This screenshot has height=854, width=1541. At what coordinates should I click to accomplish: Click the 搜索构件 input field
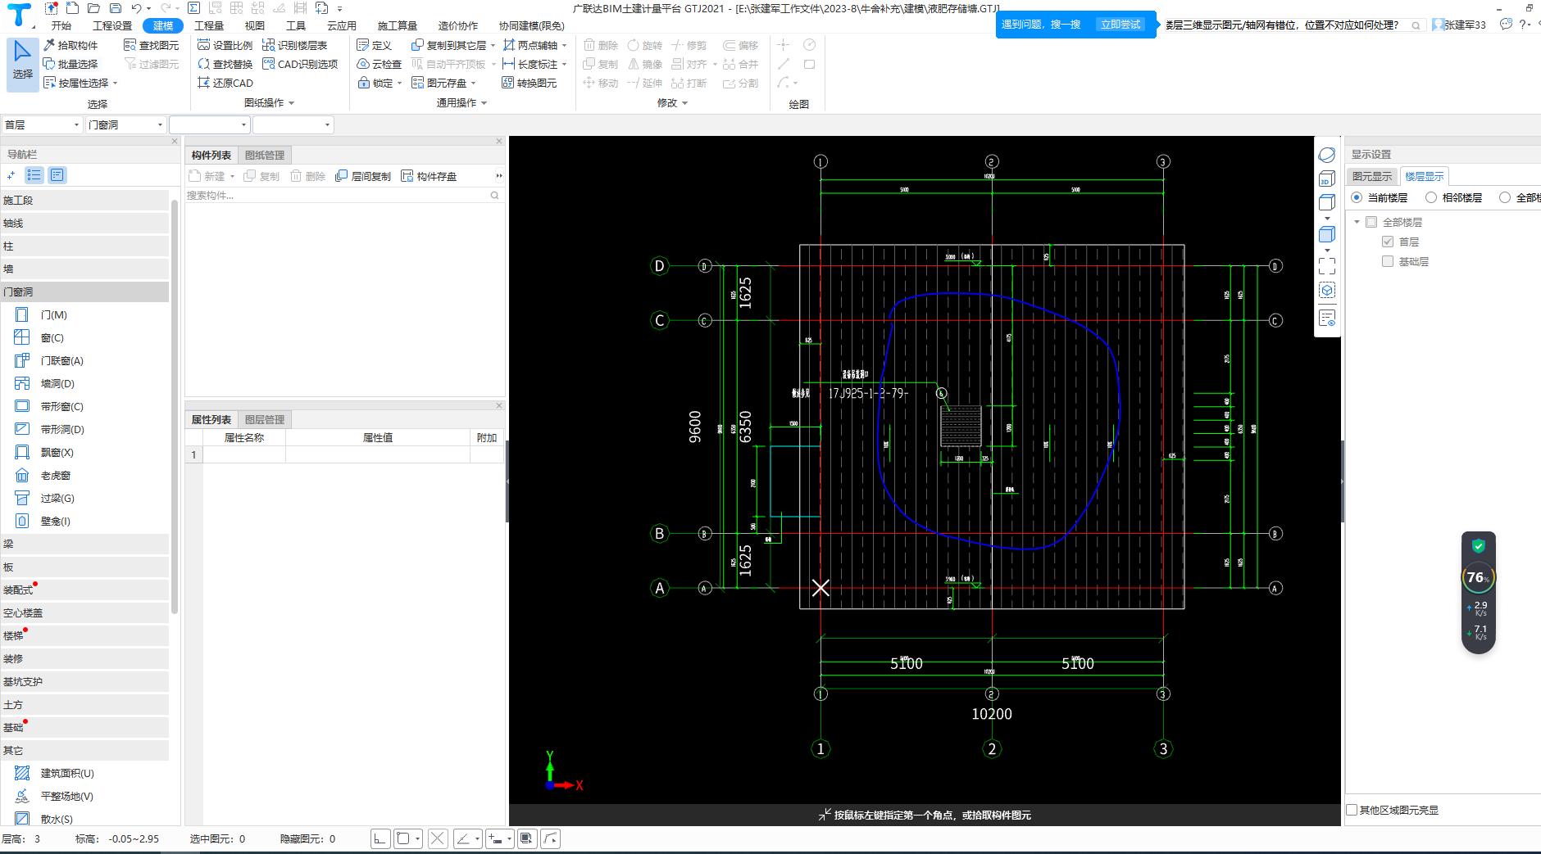336,196
